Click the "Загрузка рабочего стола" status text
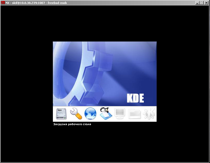Image resolution: width=210 pixels, height=163 pixels. (x=72, y=124)
